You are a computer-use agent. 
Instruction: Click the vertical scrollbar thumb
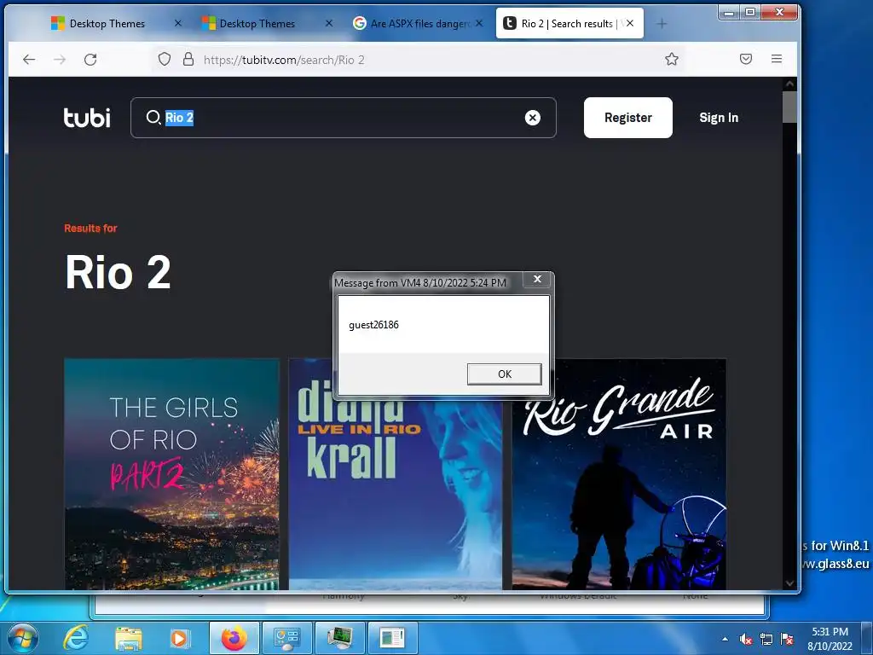pyautogui.click(x=789, y=107)
